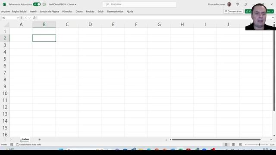The image size is (276, 155).
Task: Expand the formula bar chevron
Action: (273, 18)
